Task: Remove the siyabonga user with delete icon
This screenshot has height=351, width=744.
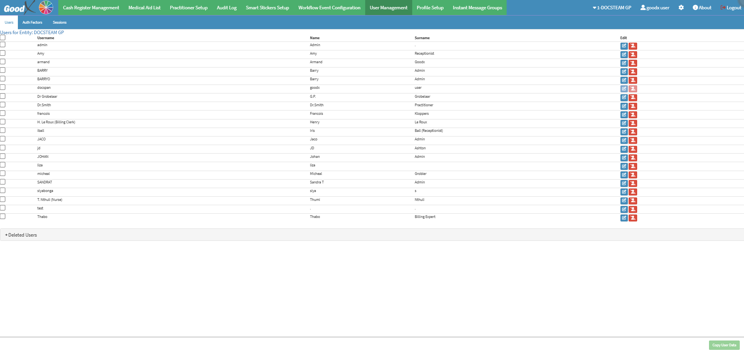Action: pyautogui.click(x=632, y=192)
